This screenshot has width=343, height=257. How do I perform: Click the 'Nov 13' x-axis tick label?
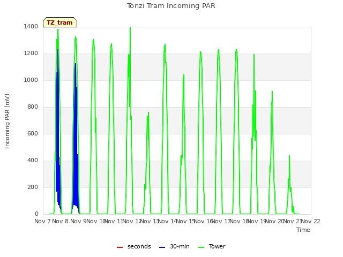tap(150, 221)
